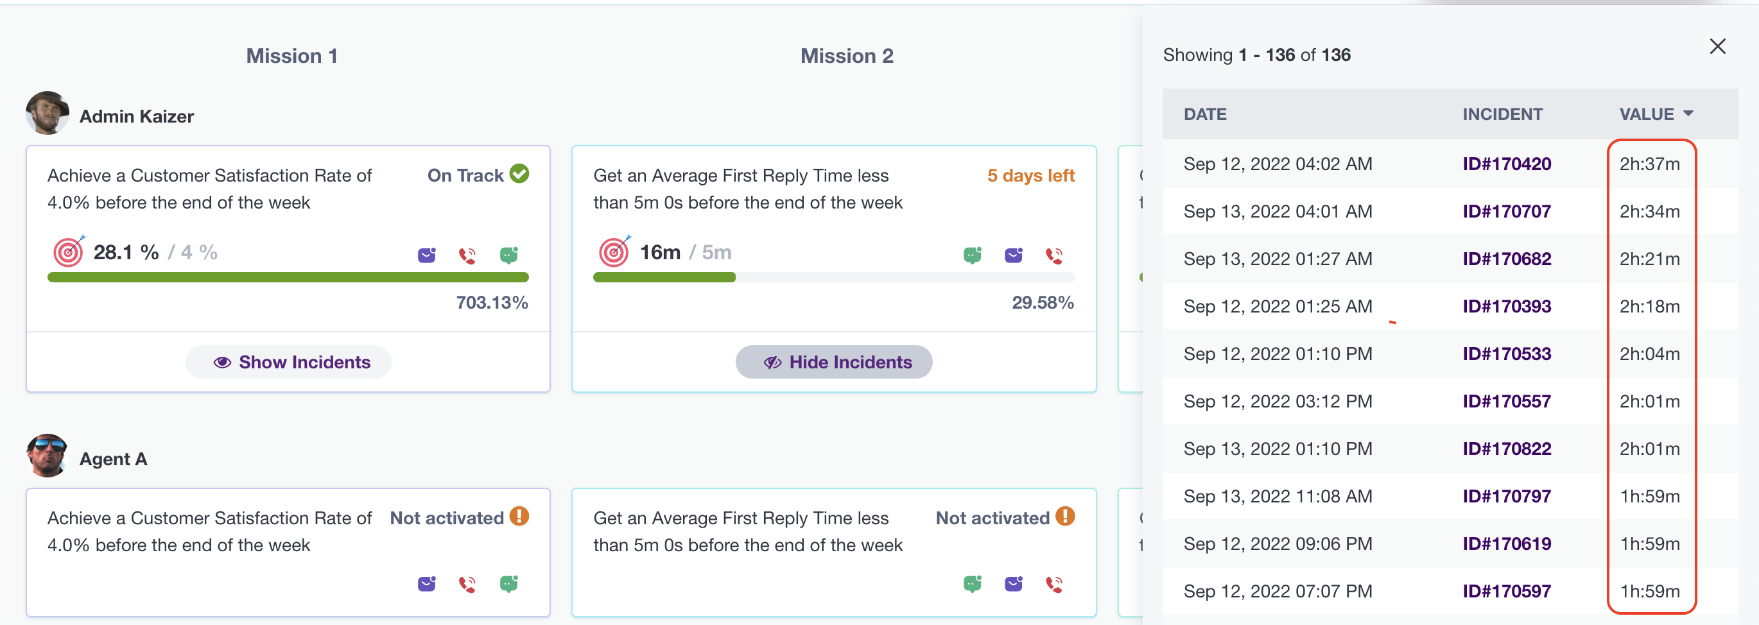Open incident ID#170420 link
1759x625 pixels.
(x=1506, y=164)
